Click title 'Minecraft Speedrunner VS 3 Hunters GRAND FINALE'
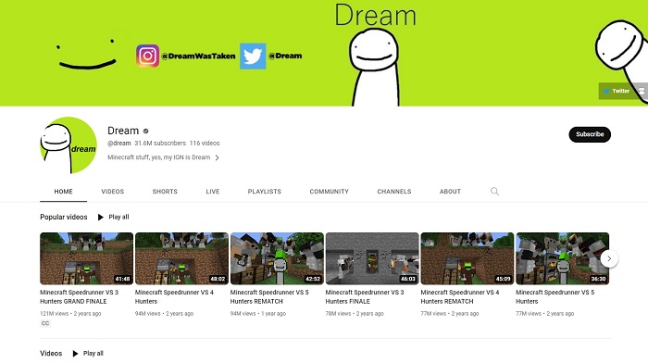The width and height of the screenshot is (648, 363). click(80, 297)
